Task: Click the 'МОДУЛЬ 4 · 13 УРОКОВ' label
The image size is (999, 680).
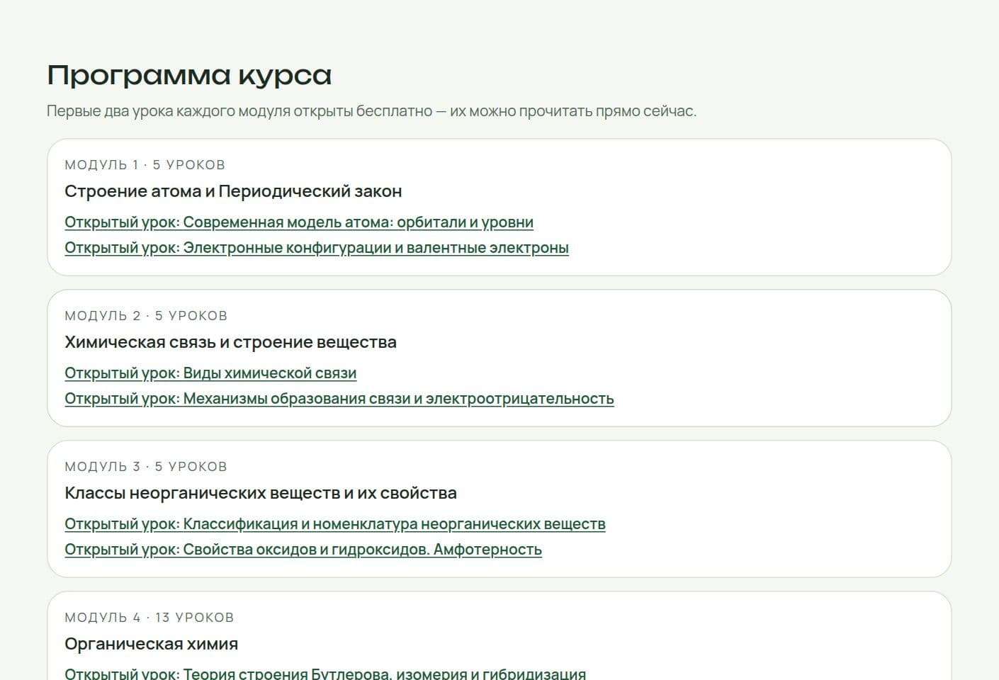Action: pyautogui.click(x=149, y=618)
